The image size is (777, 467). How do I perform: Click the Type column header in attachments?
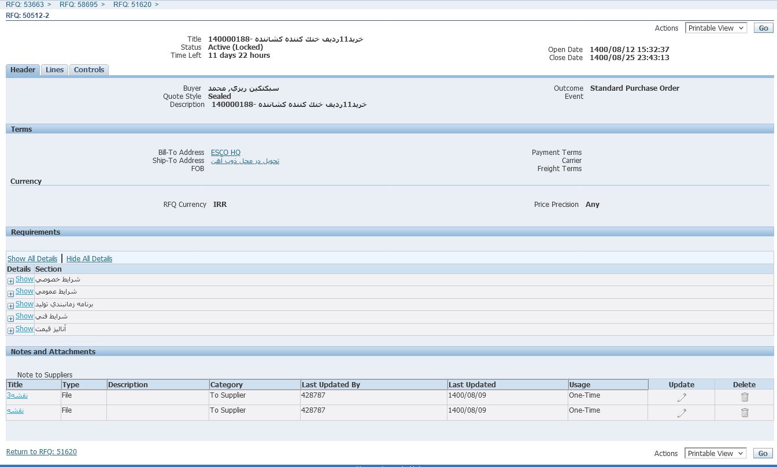coord(84,384)
